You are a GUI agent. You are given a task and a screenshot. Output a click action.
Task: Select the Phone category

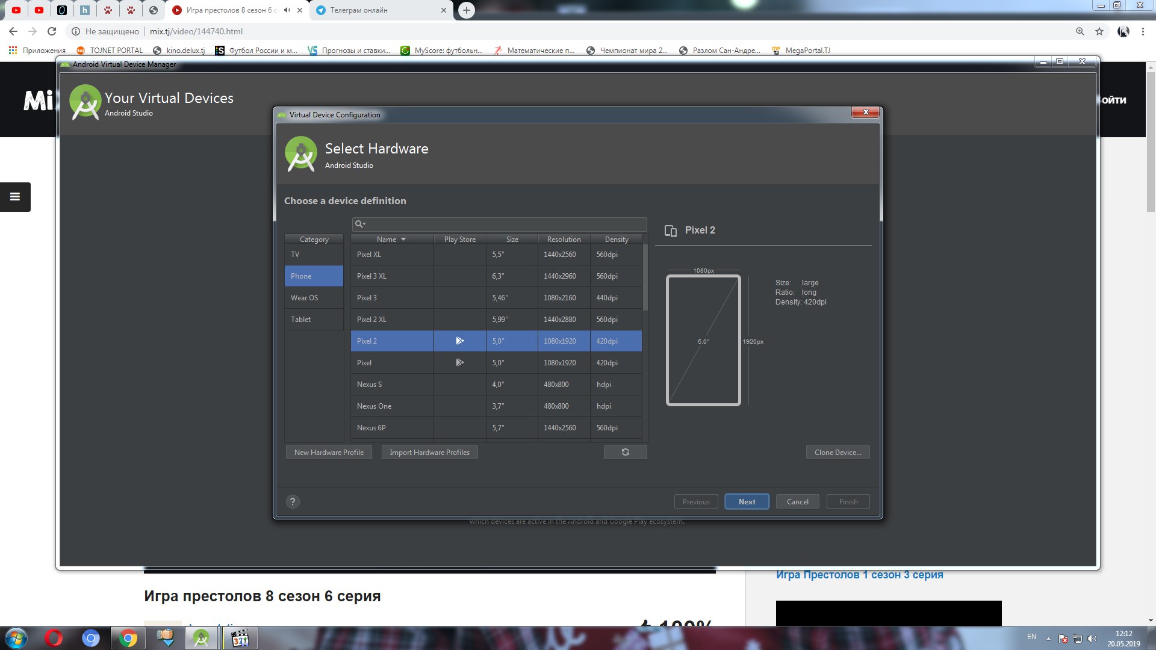point(314,276)
